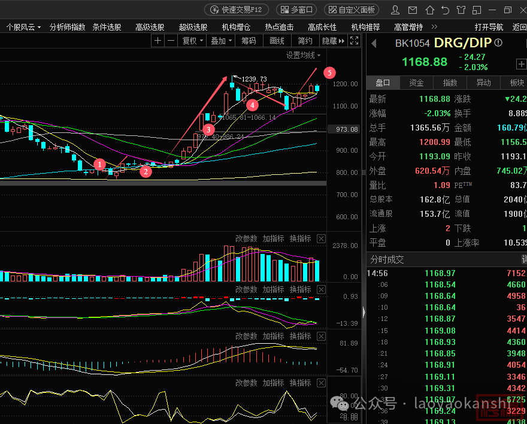Open the skin theme shirt icon
The image size is (527, 424).
point(461,10)
